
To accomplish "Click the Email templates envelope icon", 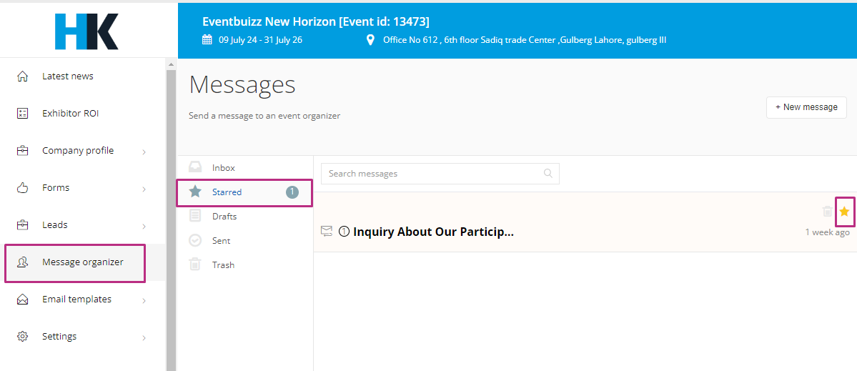I will (x=22, y=300).
